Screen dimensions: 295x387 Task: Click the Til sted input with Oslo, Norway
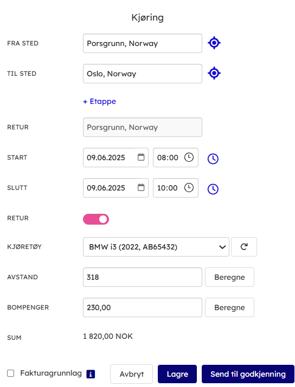pyautogui.click(x=143, y=74)
